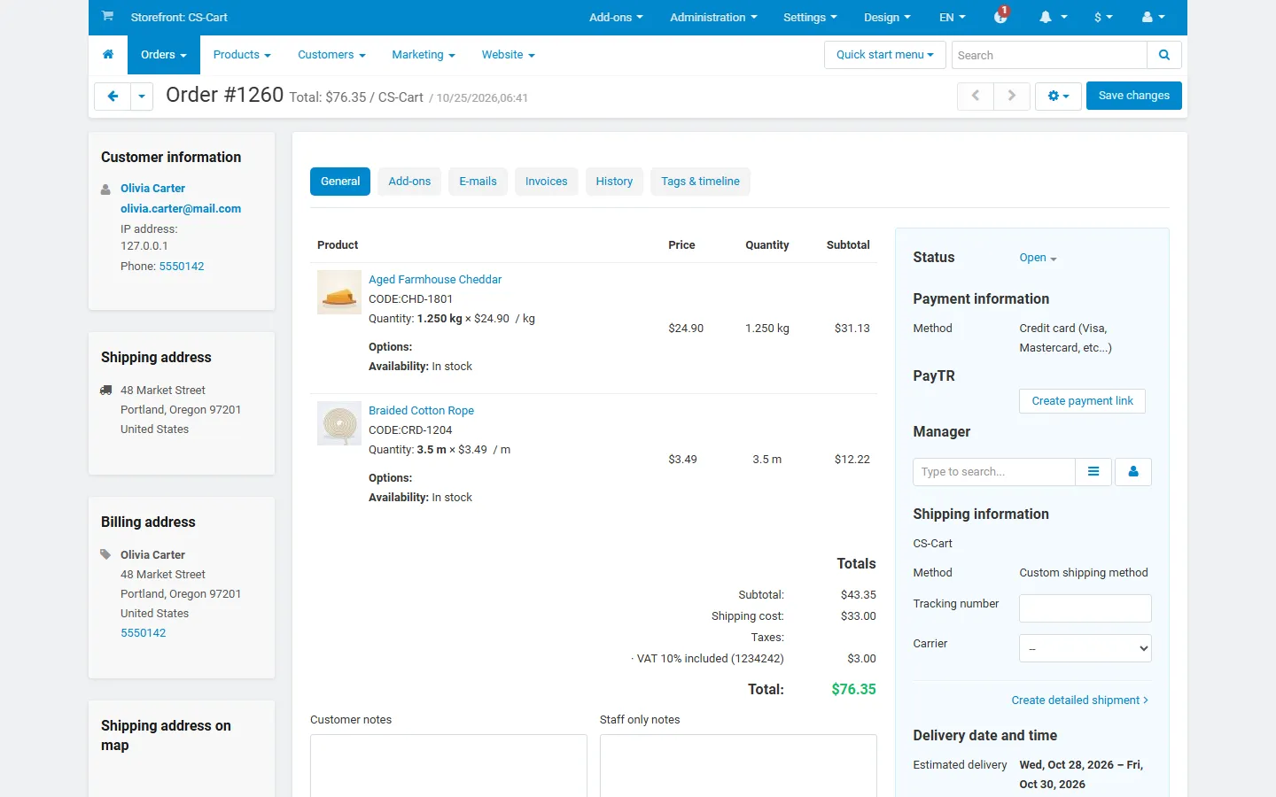
Task: Click into Tracking number field
Action: pyautogui.click(x=1085, y=608)
